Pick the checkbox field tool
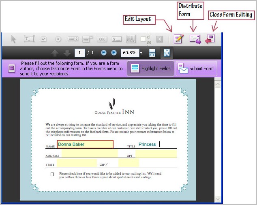The image size is (257, 205). (44, 39)
